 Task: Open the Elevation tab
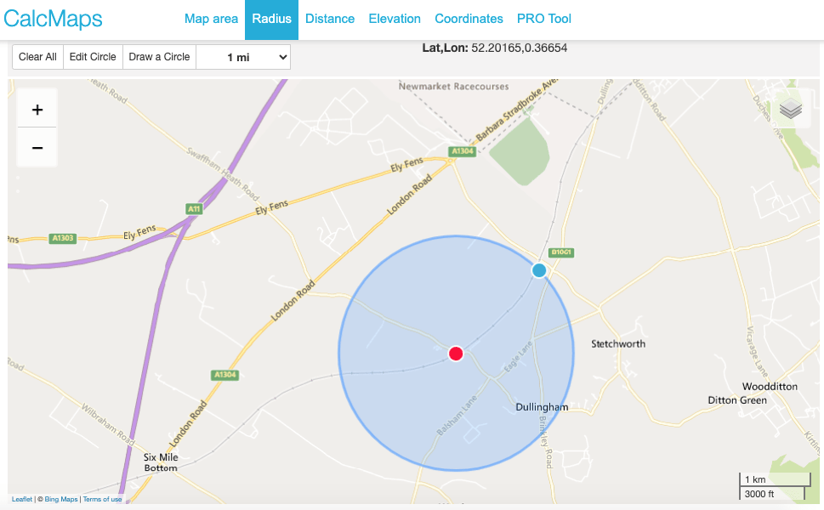[395, 19]
